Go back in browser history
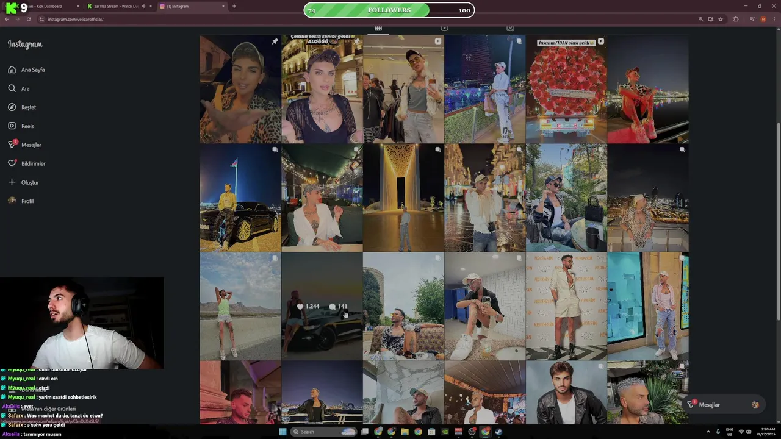The image size is (781, 439). pyautogui.click(x=7, y=19)
